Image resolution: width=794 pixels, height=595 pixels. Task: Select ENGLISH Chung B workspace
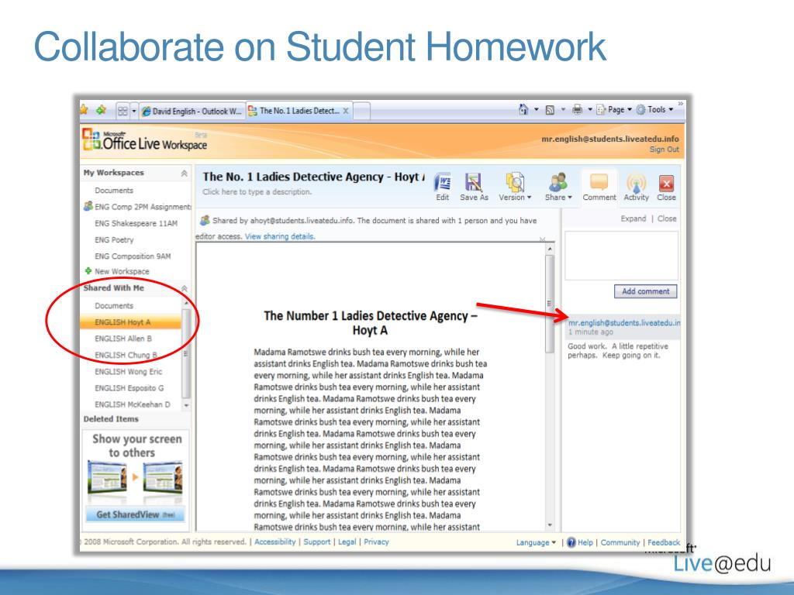pyautogui.click(x=126, y=355)
